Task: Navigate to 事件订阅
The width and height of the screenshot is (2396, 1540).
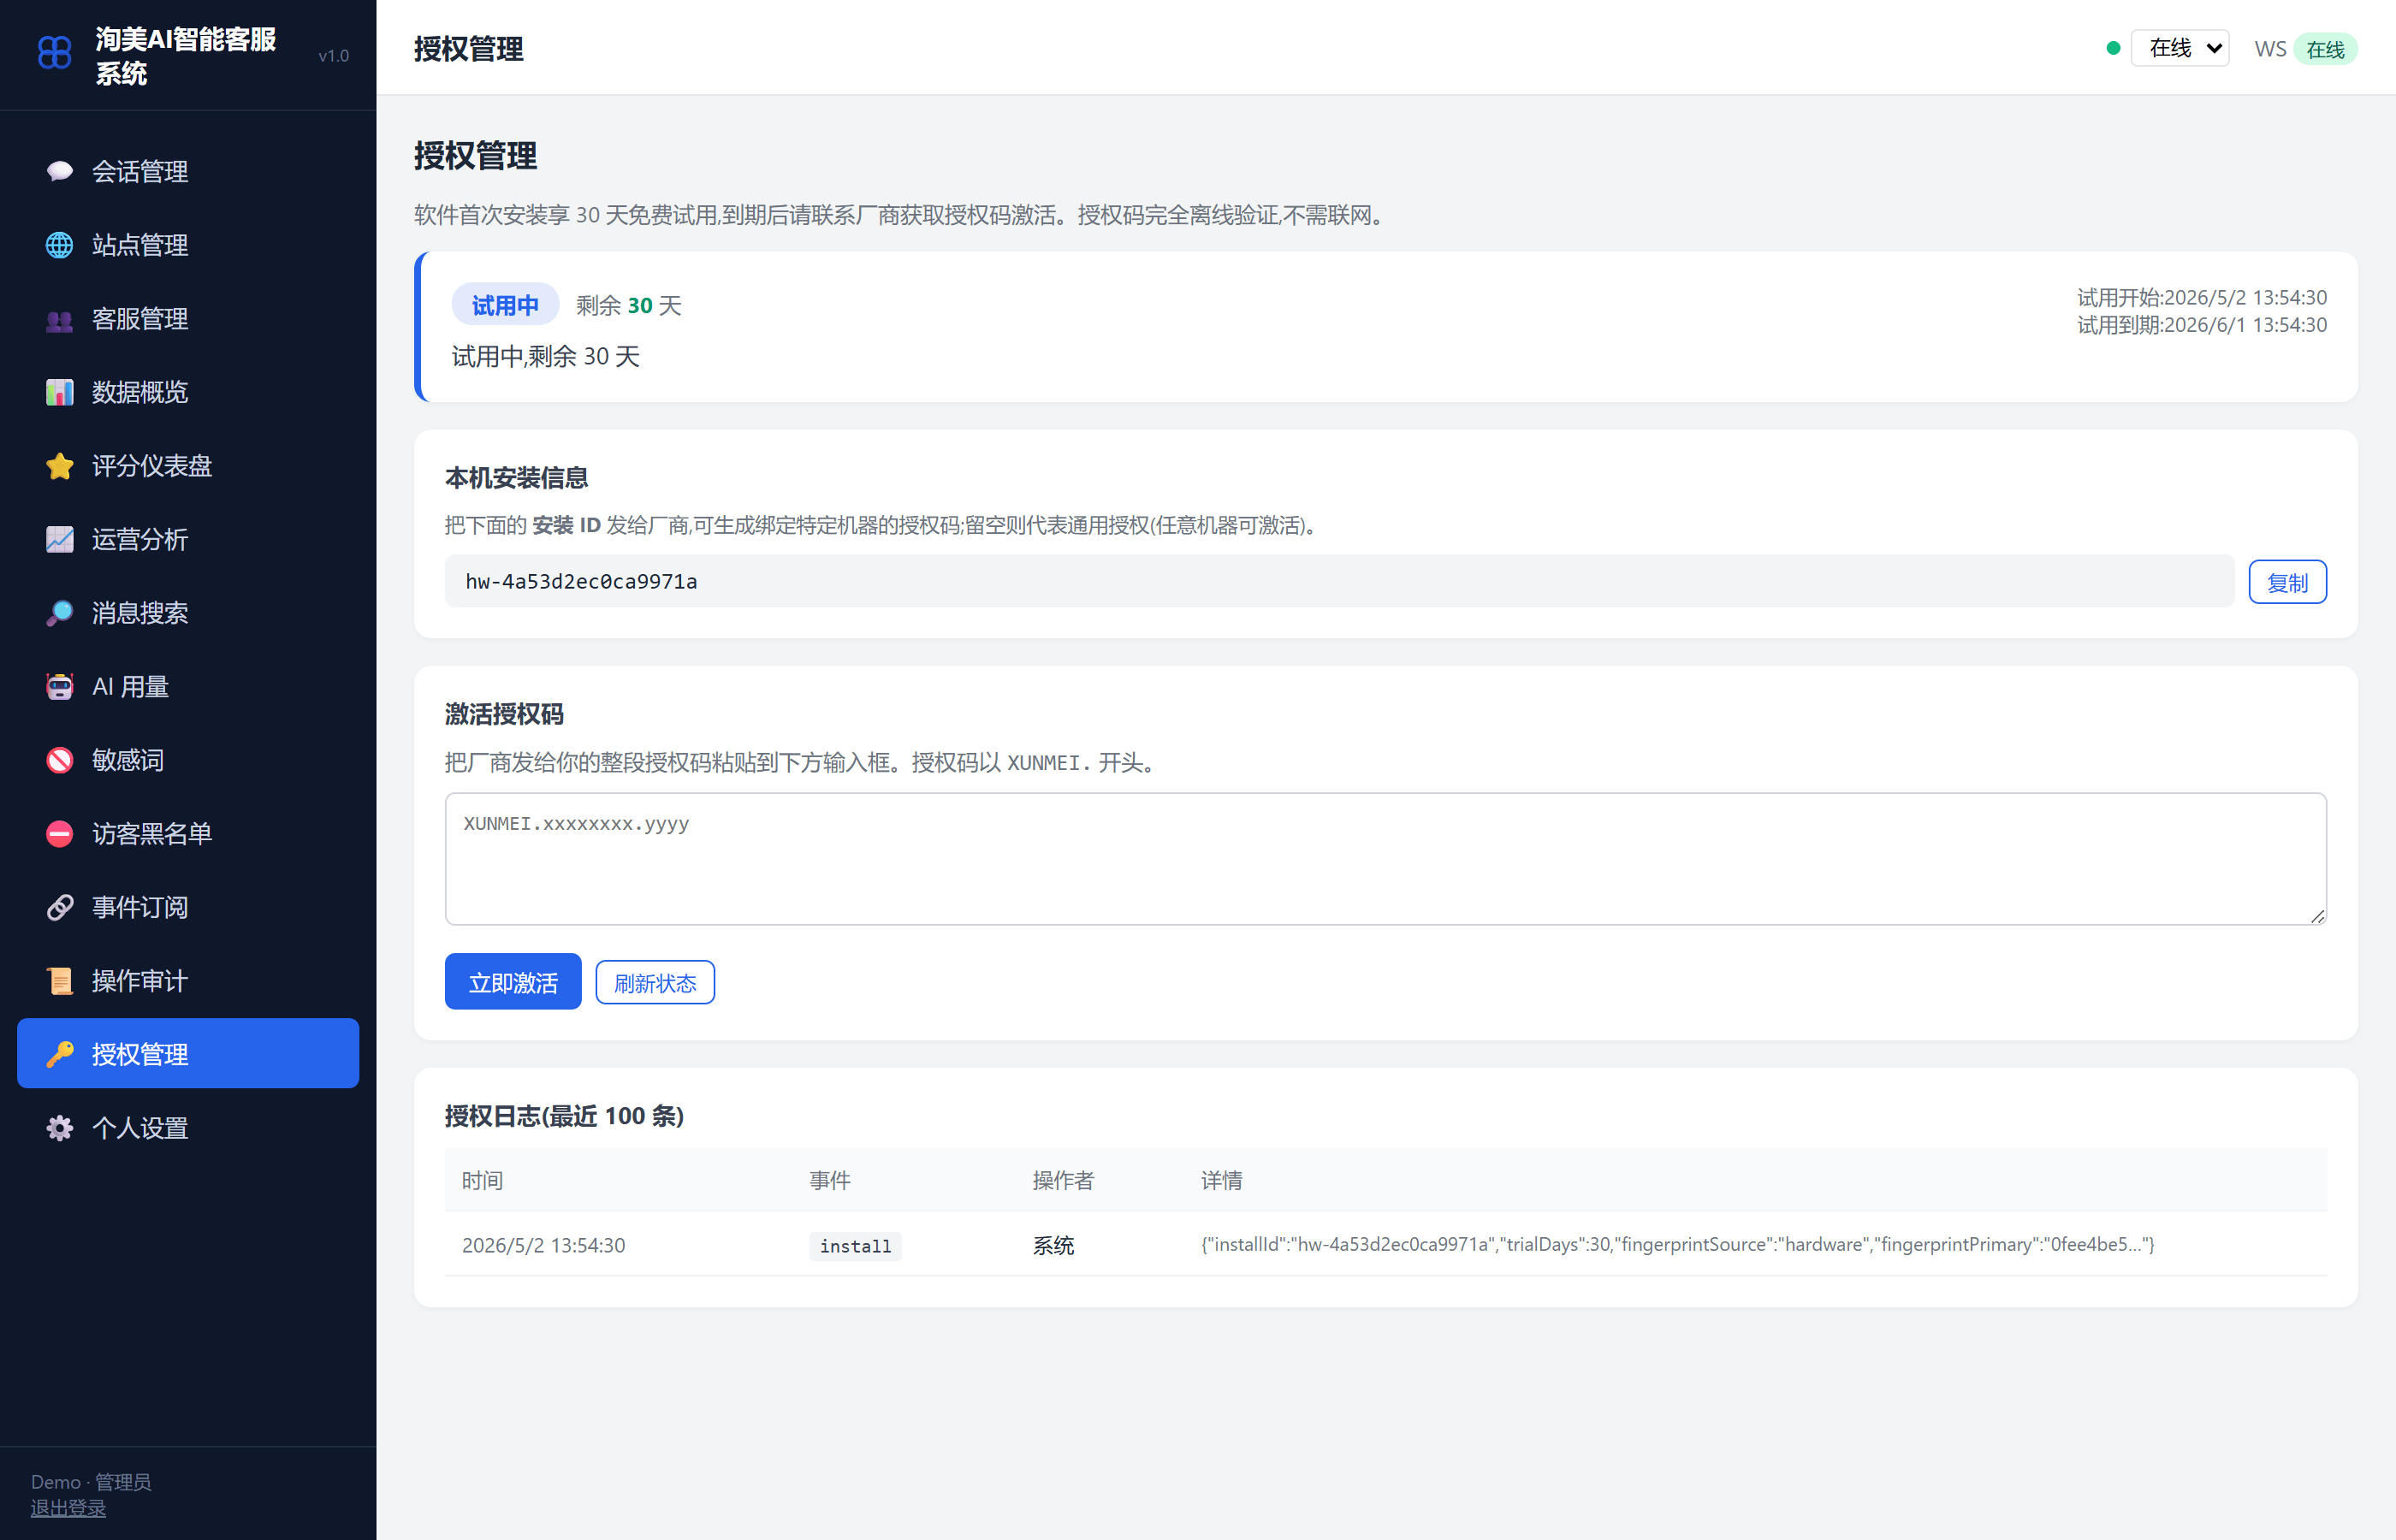Action: coord(188,907)
